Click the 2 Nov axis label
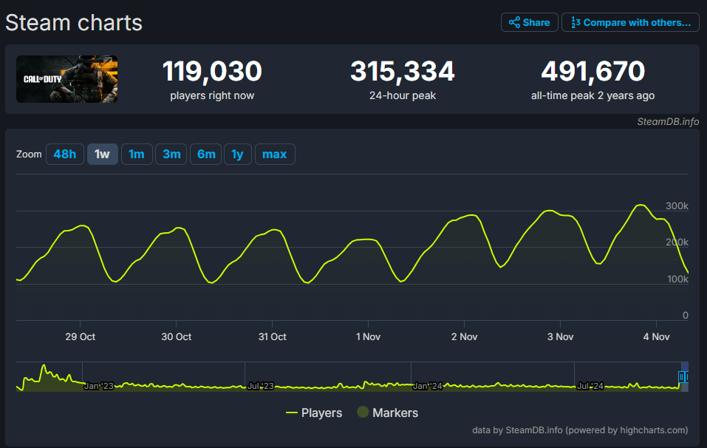Screen dimensions: 707x448 tap(465, 336)
